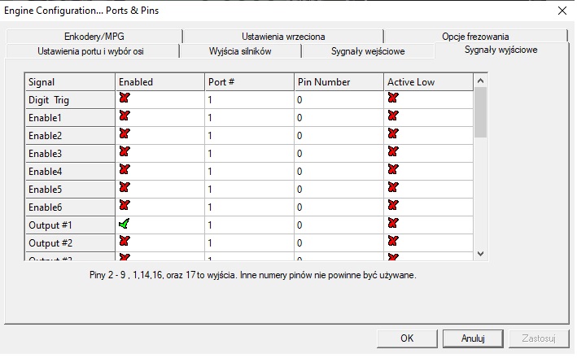
Task: Toggle Active Low for Output #1
Action: click(x=393, y=224)
